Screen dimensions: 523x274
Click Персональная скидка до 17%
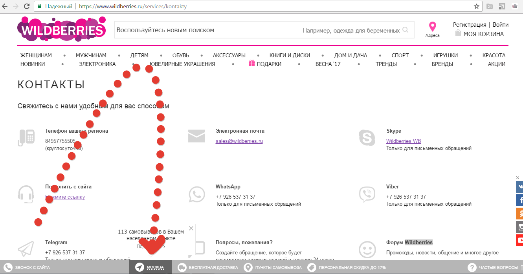[347, 267]
